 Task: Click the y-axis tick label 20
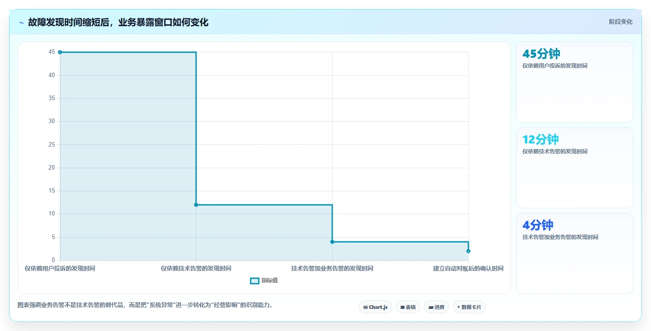(52, 168)
